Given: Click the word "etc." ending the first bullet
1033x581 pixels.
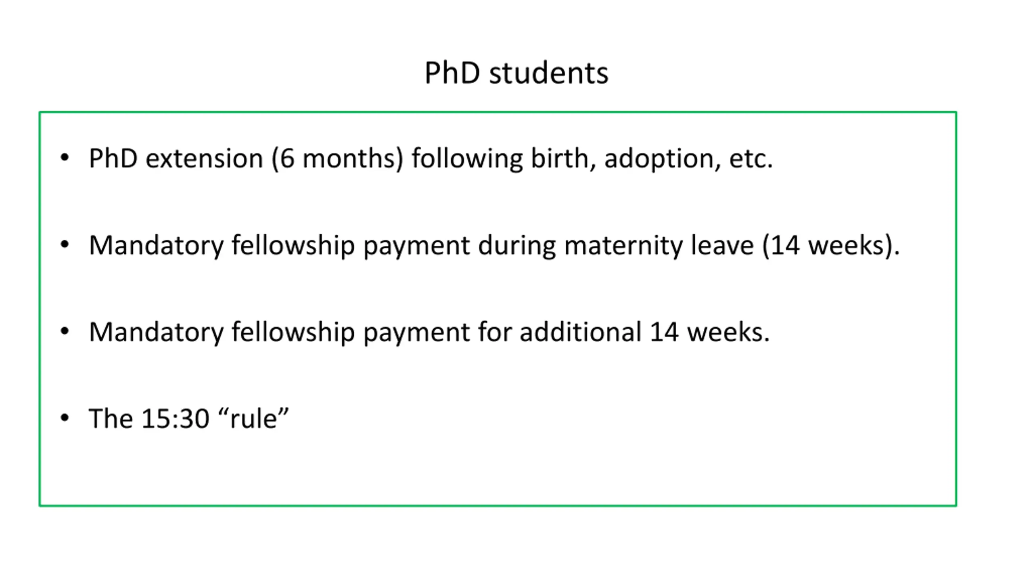Looking at the screenshot, I should [751, 159].
